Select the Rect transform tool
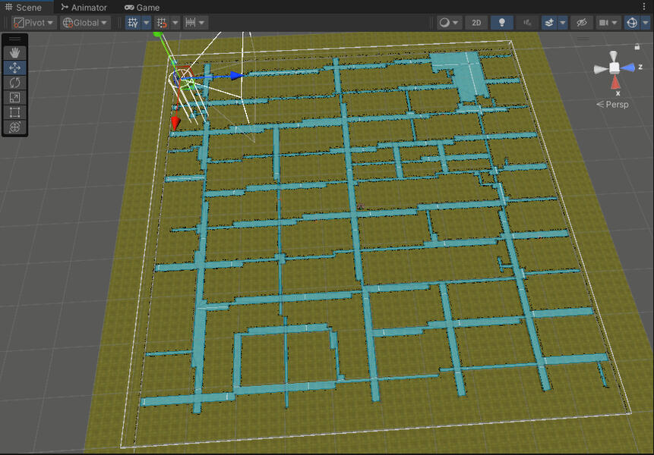The image size is (654, 455). (14, 112)
